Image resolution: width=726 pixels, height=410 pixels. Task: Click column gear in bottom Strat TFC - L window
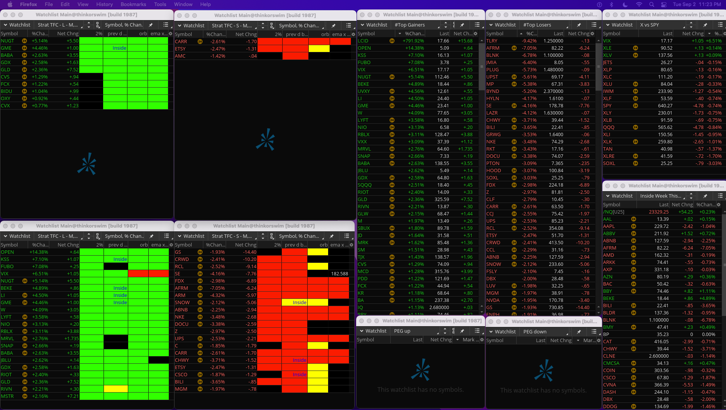pos(171,245)
